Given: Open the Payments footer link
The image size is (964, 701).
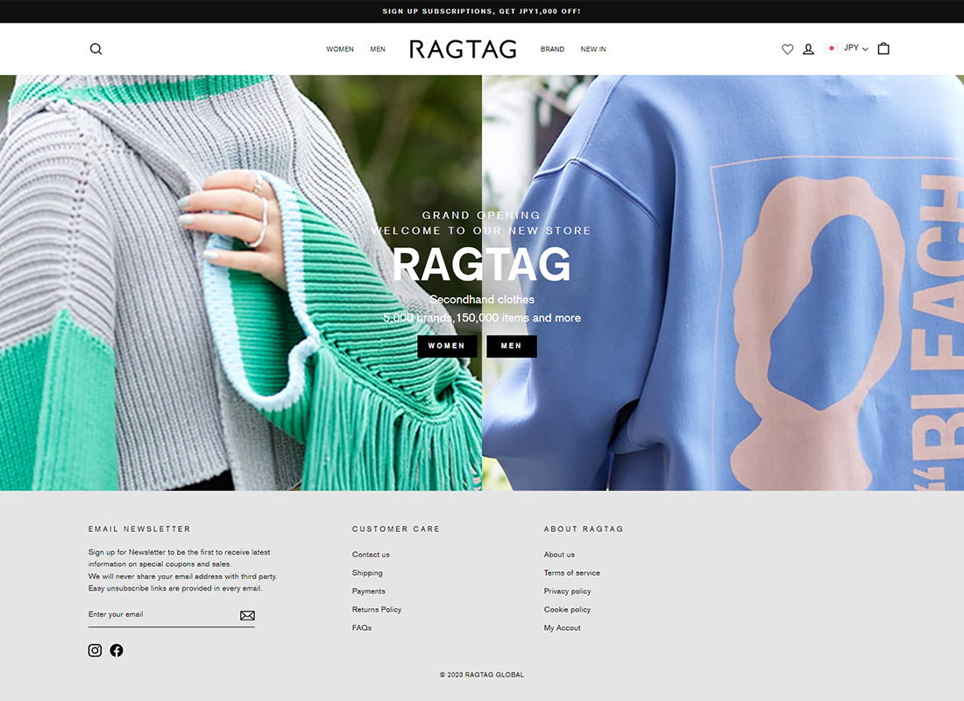Looking at the screenshot, I should coord(368,591).
